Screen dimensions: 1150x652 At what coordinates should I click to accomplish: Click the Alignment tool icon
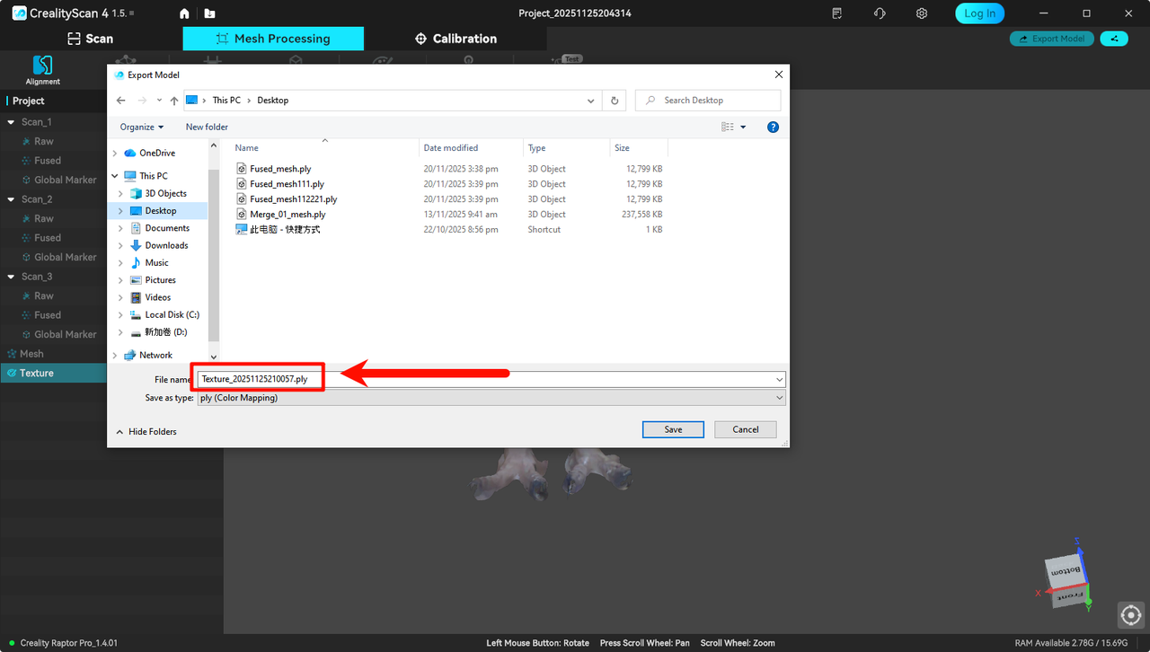pos(42,70)
